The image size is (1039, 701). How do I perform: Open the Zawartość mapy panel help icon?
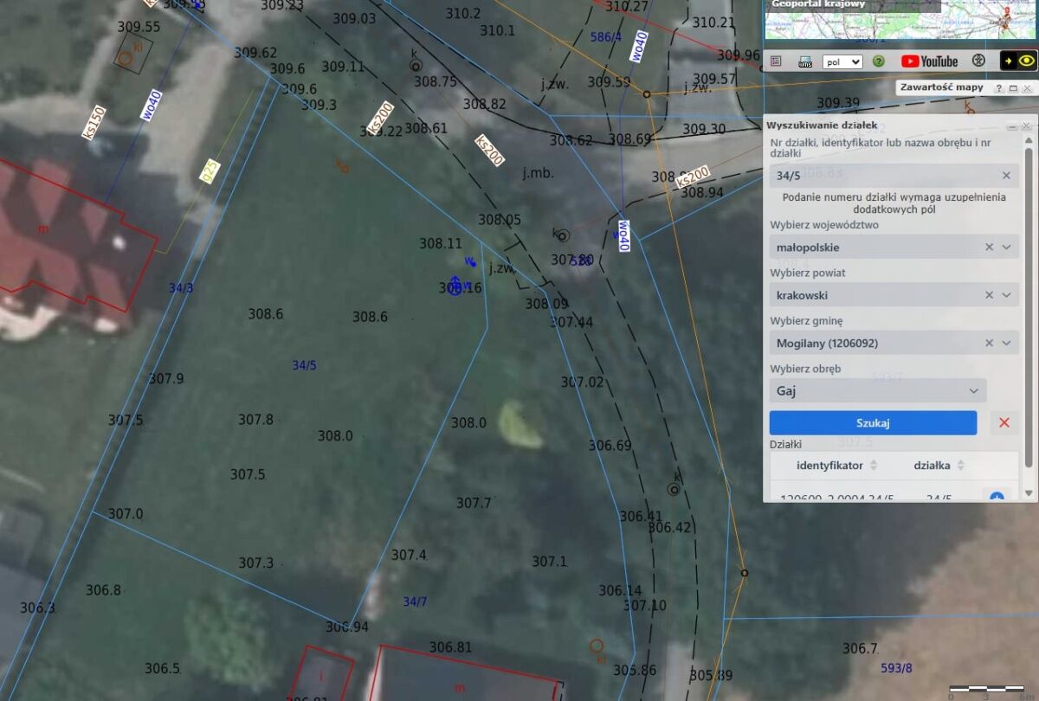tap(998, 88)
